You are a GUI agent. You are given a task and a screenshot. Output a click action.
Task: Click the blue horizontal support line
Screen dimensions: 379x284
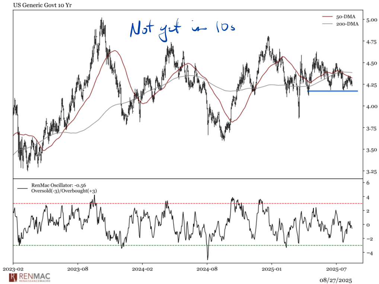[x=333, y=91]
